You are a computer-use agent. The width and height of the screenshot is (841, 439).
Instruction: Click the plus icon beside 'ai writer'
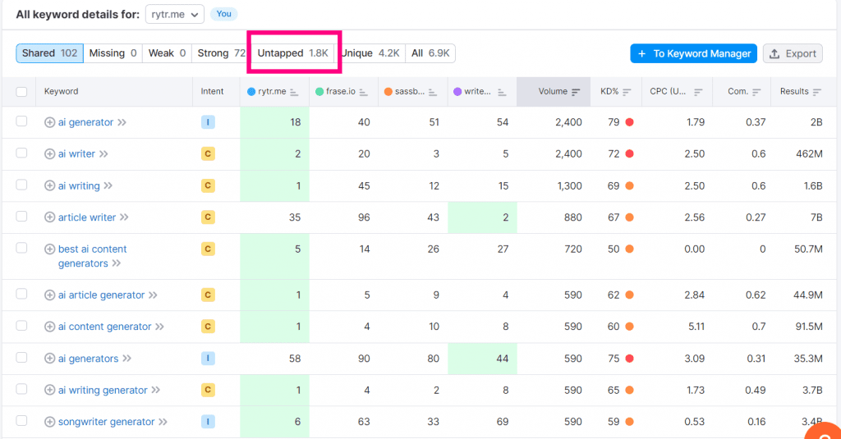49,153
